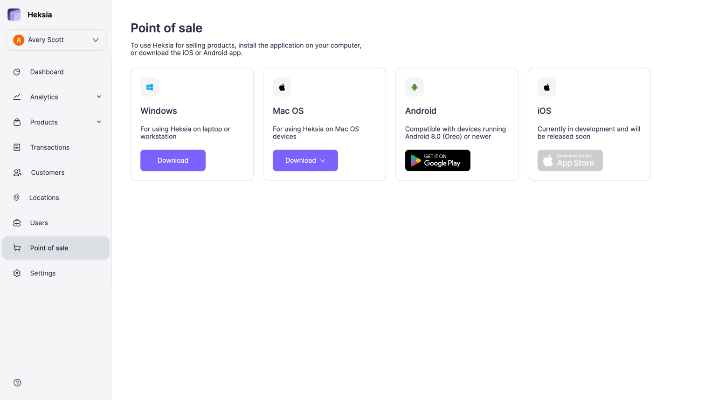This screenshot has height=400, width=705.
Task: Select the Products bag icon
Action: [x=17, y=122]
